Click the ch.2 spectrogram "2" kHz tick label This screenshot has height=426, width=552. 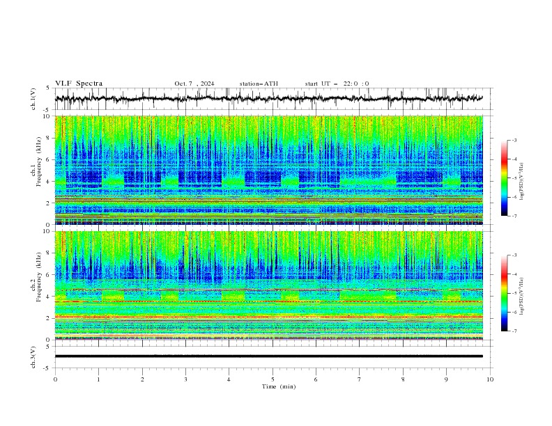[49, 318]
